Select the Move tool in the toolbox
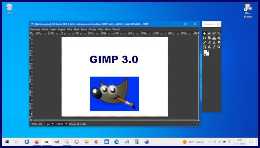The width and height of the screenshot is (260, 148). 204,33
